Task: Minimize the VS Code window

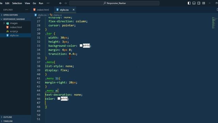Action: (210, 3)
